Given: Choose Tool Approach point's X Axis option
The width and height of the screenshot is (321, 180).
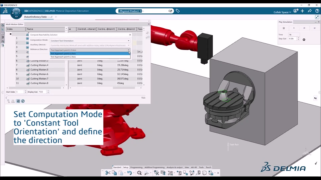Looking at the screenshot, I should point(90,53).
